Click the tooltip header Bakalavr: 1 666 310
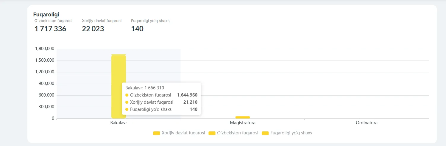This screenshot has height=146, width=446. pyautogui.click(x=145, y=88)
